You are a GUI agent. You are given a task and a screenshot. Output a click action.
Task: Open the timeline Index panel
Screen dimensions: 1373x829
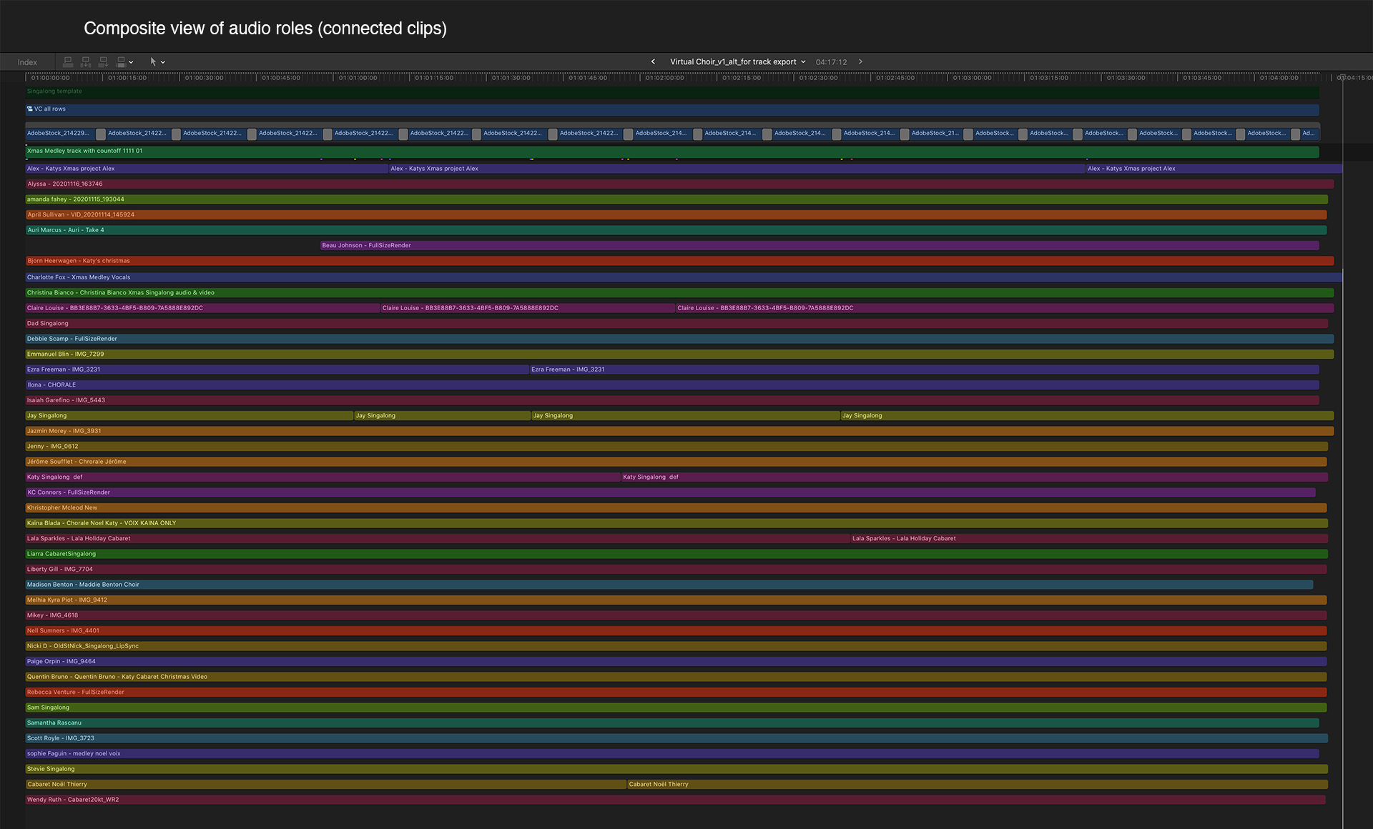[x=27, y=62]
